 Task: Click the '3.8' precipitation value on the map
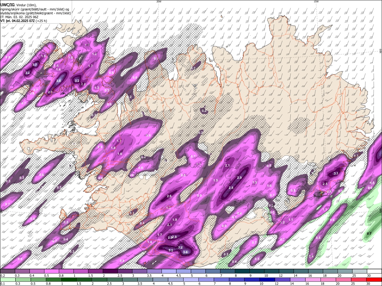(x=58, y=81)
